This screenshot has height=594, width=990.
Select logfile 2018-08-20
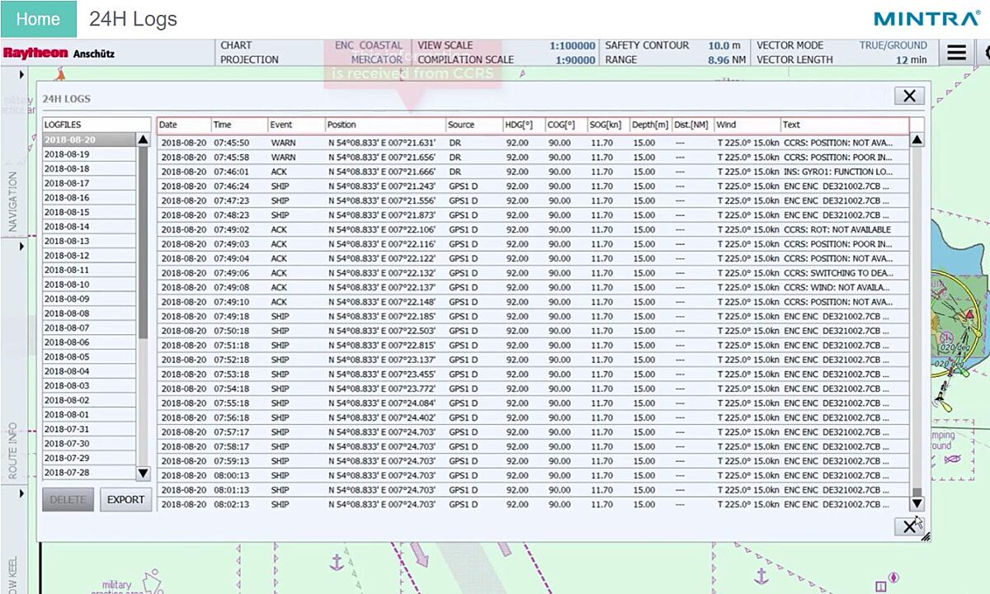[89, 140]
